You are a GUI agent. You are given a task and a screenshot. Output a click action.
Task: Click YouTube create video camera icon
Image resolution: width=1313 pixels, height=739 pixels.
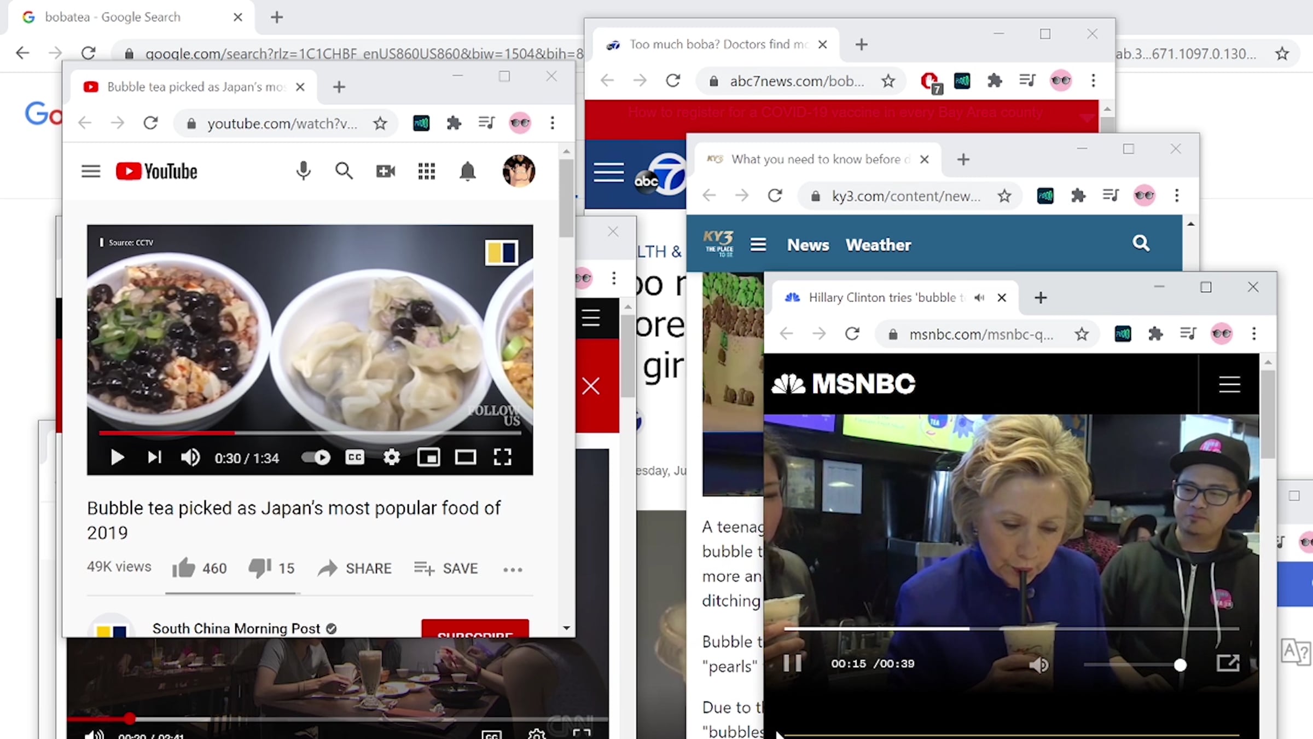[x=386, y=171]
